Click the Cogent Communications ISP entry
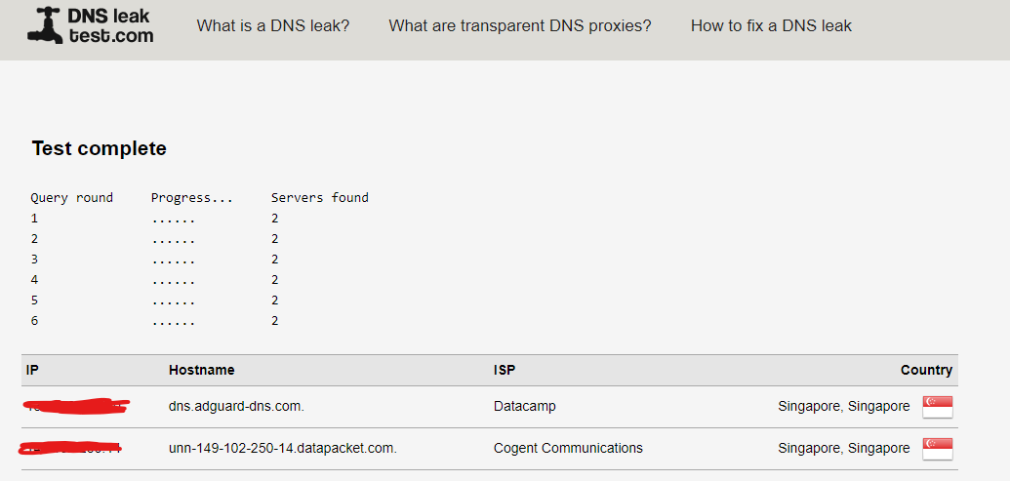Image resolution: width=1010 pixels, height=481 pixels. [x=568, y=448]
